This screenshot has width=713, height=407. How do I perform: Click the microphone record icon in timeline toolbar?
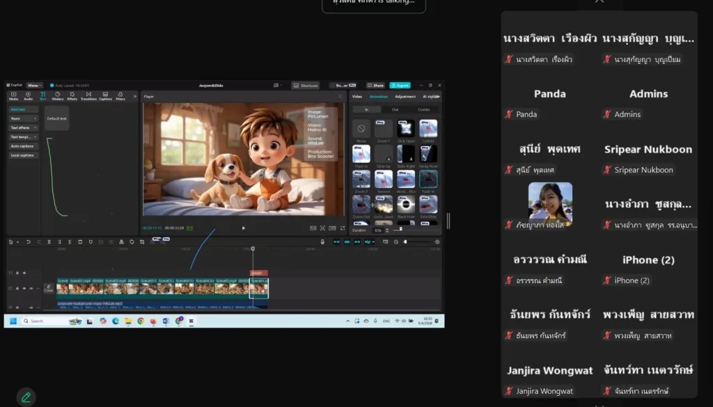point(322,241)
